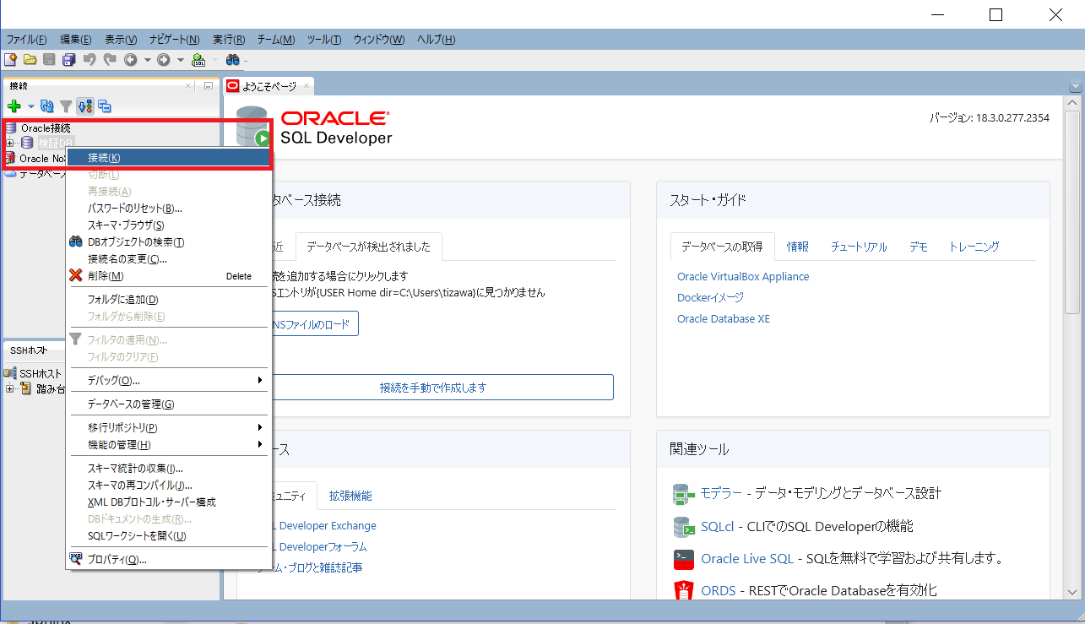The height and width of the screenshot is (624, 1085).
Task: Switch to the チュートリアル tab
Action: [x=858, y=247]
